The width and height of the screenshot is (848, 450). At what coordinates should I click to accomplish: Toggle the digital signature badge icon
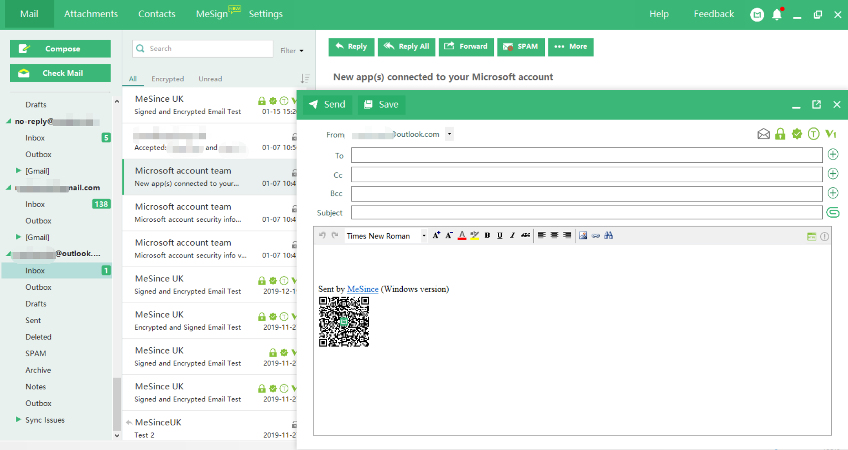pyautogui.click(x=797, y=134)
